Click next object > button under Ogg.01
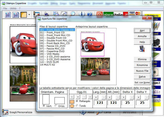 tap(90, 97)
